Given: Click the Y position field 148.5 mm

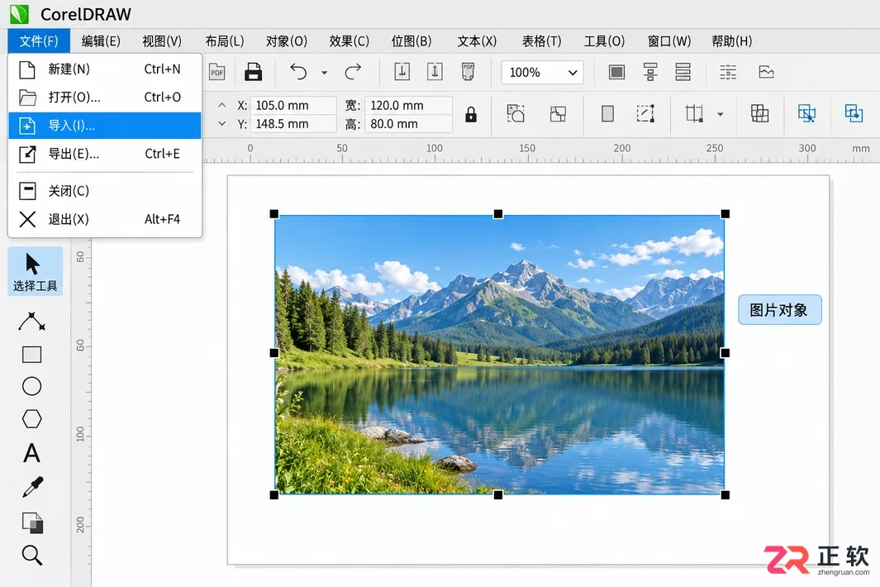Looking at the screenshot, I should (293, 123).
